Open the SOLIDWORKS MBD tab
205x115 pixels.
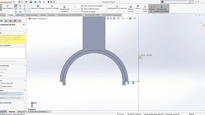pos(92,15)
